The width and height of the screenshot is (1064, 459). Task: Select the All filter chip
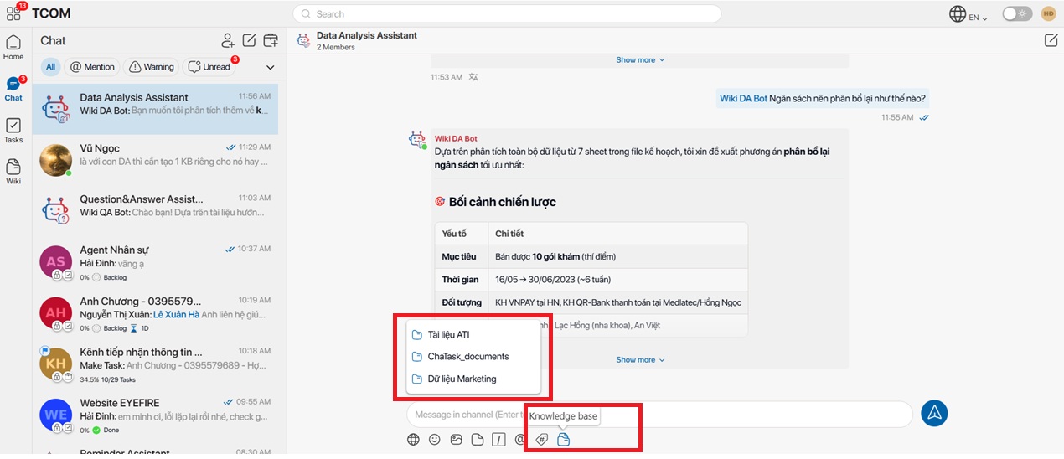[x=51, y=67]
